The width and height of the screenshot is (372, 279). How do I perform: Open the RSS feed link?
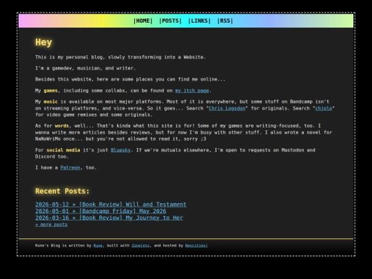coord(225,21)
